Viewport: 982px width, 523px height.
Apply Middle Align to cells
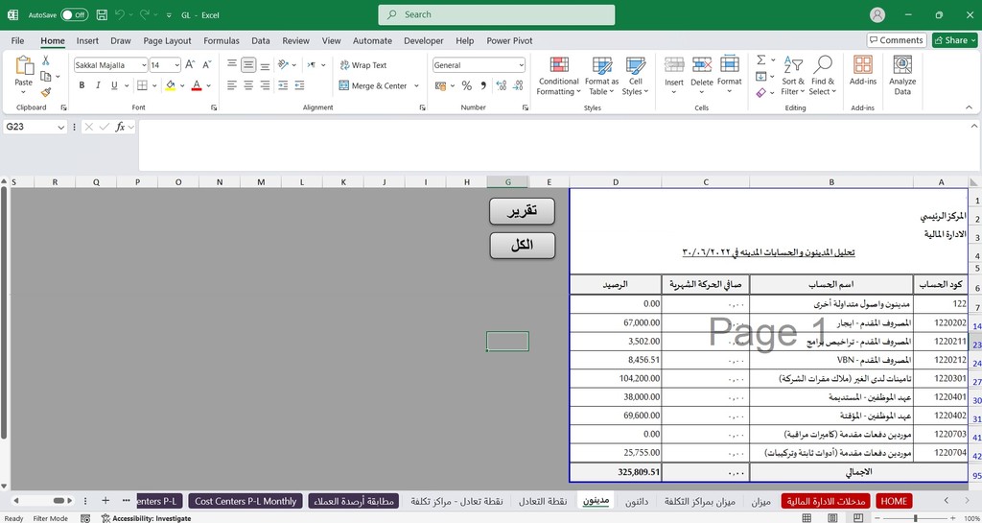248,65
